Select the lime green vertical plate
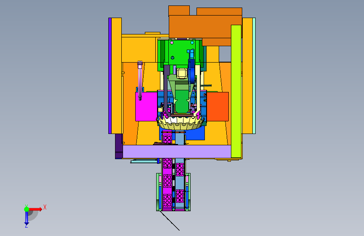The image size is (364, 236). coord(236,91)
